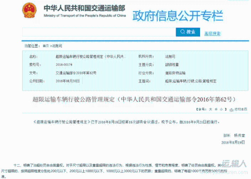The width and height of the screenshot is (251, 179).
Task: Click the red document title heading
Action: pos(134,99)
